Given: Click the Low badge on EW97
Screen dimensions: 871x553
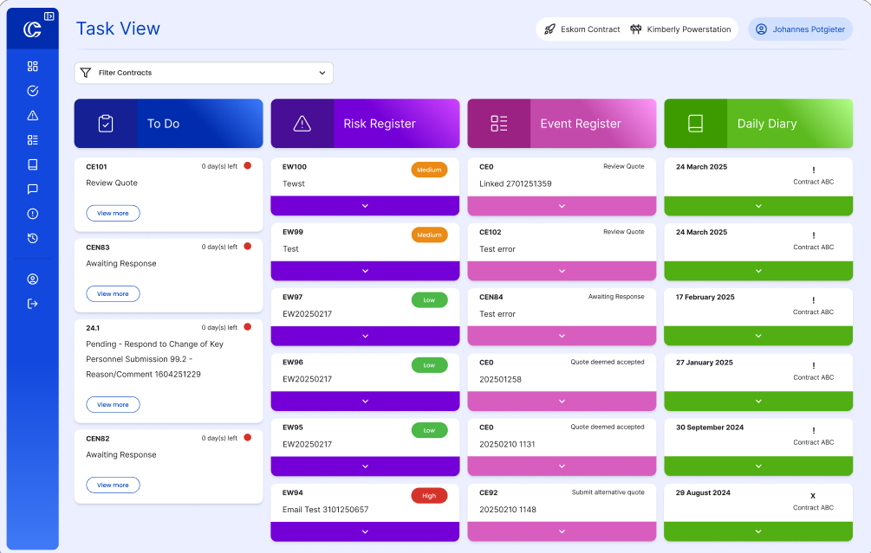Looking at the screenshot, I should tap(429, 300).
